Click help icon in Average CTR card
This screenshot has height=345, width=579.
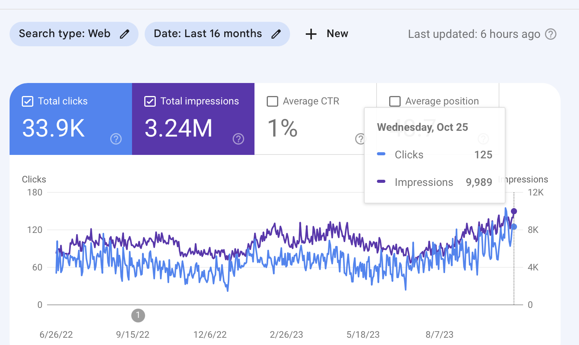point(360,139)
